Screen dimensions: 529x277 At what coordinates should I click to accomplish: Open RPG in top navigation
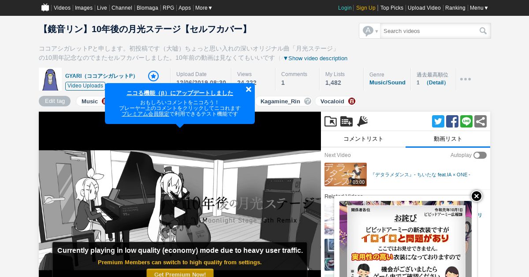(168, 8)
